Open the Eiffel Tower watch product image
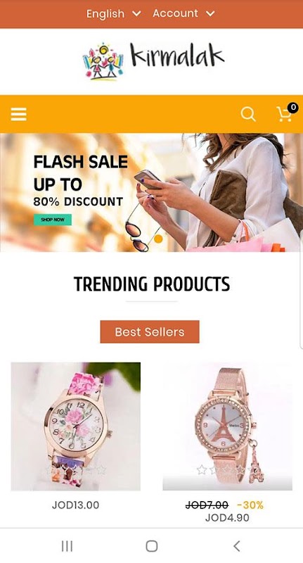This screenshot has height=563, width=303. [227, 426]
